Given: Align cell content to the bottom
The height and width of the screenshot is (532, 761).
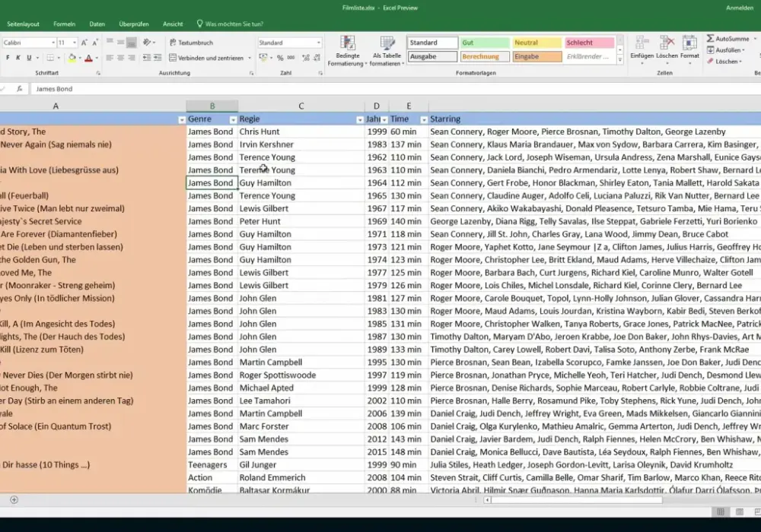Looking at the screenshot, I should [132, 43].
